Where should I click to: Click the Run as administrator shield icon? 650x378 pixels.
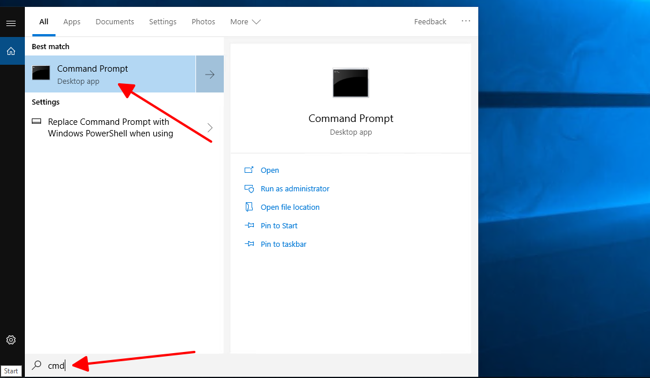[249, 189]
